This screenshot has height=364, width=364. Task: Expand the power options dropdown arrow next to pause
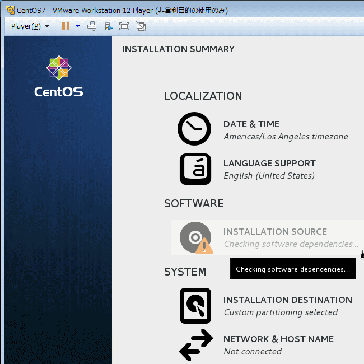pyautogui.click(x=77, y=26)
